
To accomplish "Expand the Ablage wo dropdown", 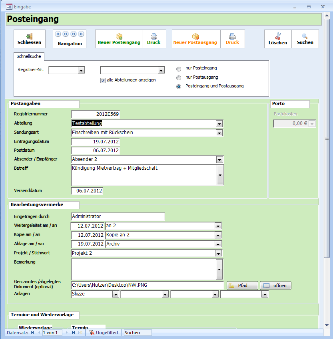I will 218,244.
